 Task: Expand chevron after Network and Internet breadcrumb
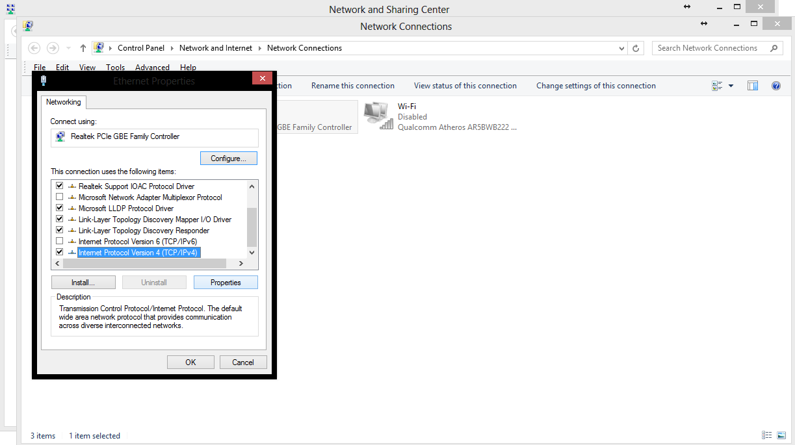pyautogui.click(x=259, y=48)
